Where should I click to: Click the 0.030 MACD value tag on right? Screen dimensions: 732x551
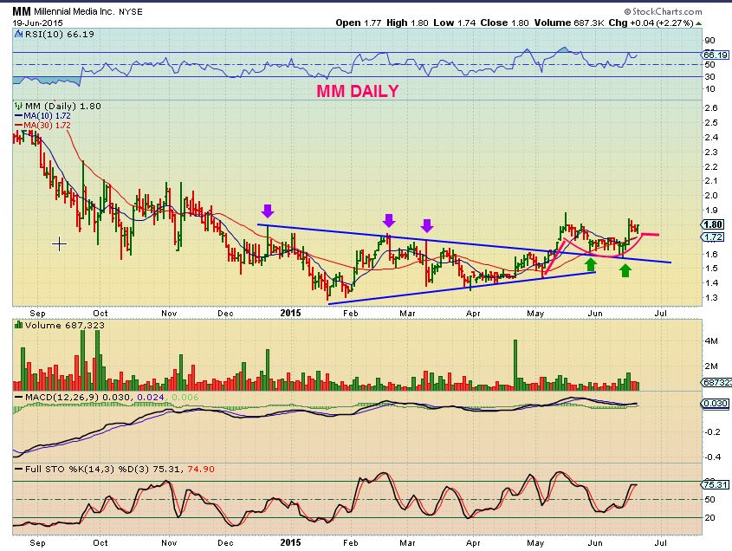(x=715, y=404)
